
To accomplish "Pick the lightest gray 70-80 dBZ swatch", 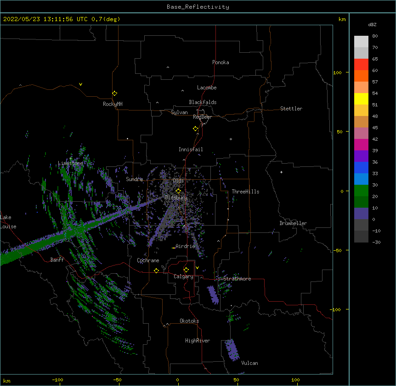I will click(x=361, y=42).
